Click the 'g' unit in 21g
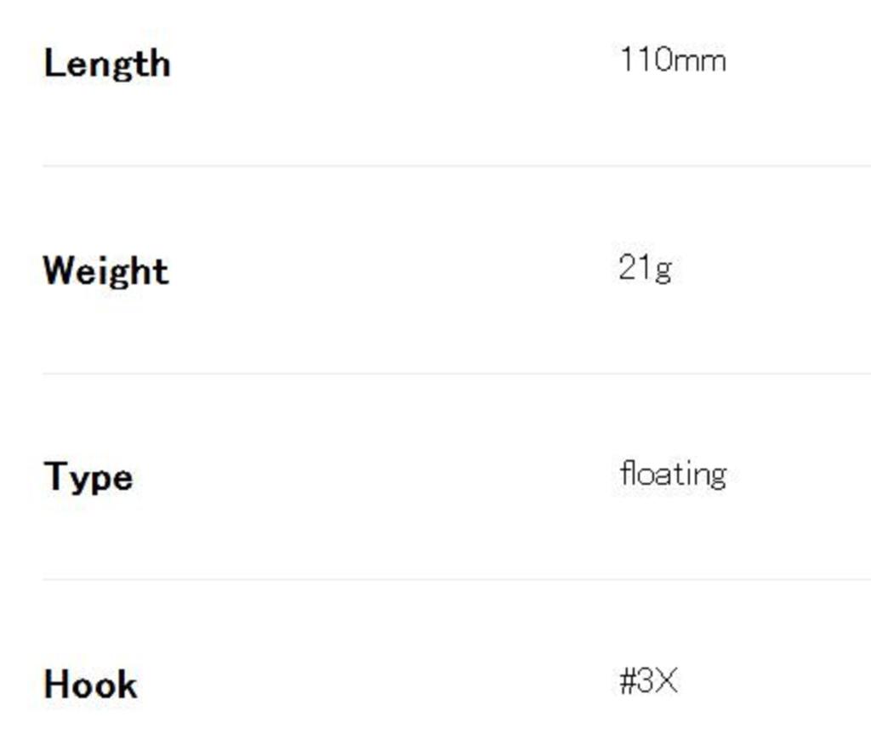871x751 pixels. tap(663, 270)
